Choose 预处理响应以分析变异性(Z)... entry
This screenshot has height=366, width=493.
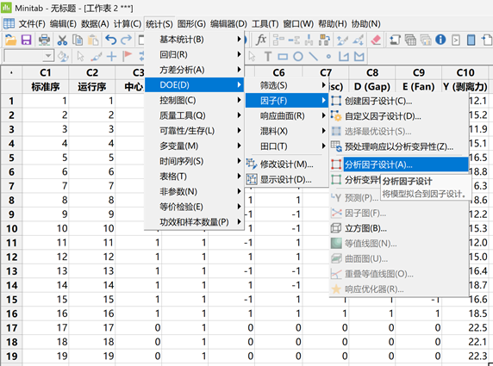pos(399,146)
